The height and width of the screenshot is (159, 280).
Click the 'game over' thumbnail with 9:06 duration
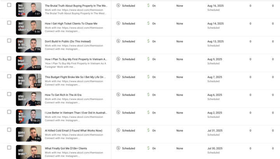[x=28, y=134]
